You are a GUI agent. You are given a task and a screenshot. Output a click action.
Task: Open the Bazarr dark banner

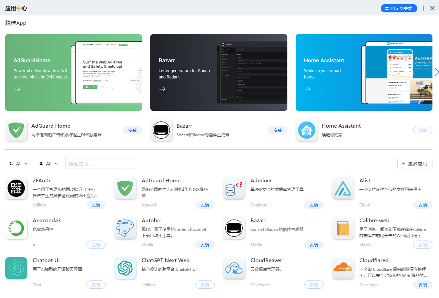pos(219,72)
